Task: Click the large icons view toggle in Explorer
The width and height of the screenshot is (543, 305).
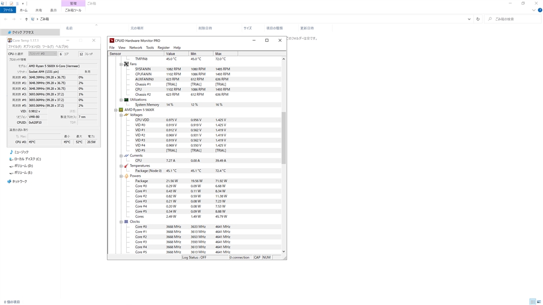Action: [539, 301]
